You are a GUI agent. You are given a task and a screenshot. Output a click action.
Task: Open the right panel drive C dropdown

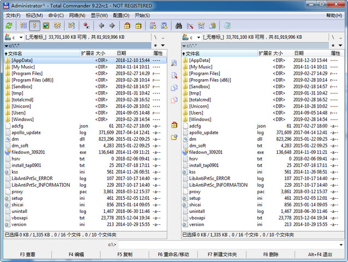191,37
